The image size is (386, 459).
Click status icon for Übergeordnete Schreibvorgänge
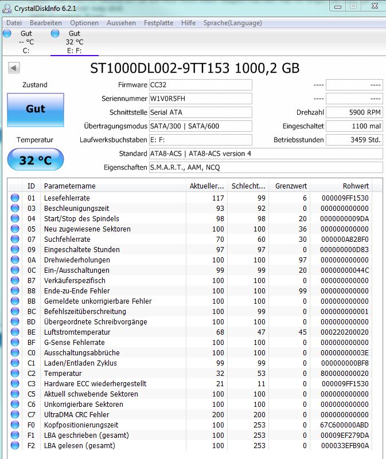[x=15, y=321]
